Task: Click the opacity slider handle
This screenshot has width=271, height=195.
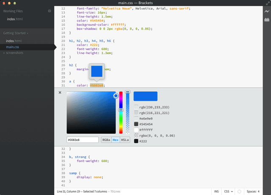Action: coord(127,92)
